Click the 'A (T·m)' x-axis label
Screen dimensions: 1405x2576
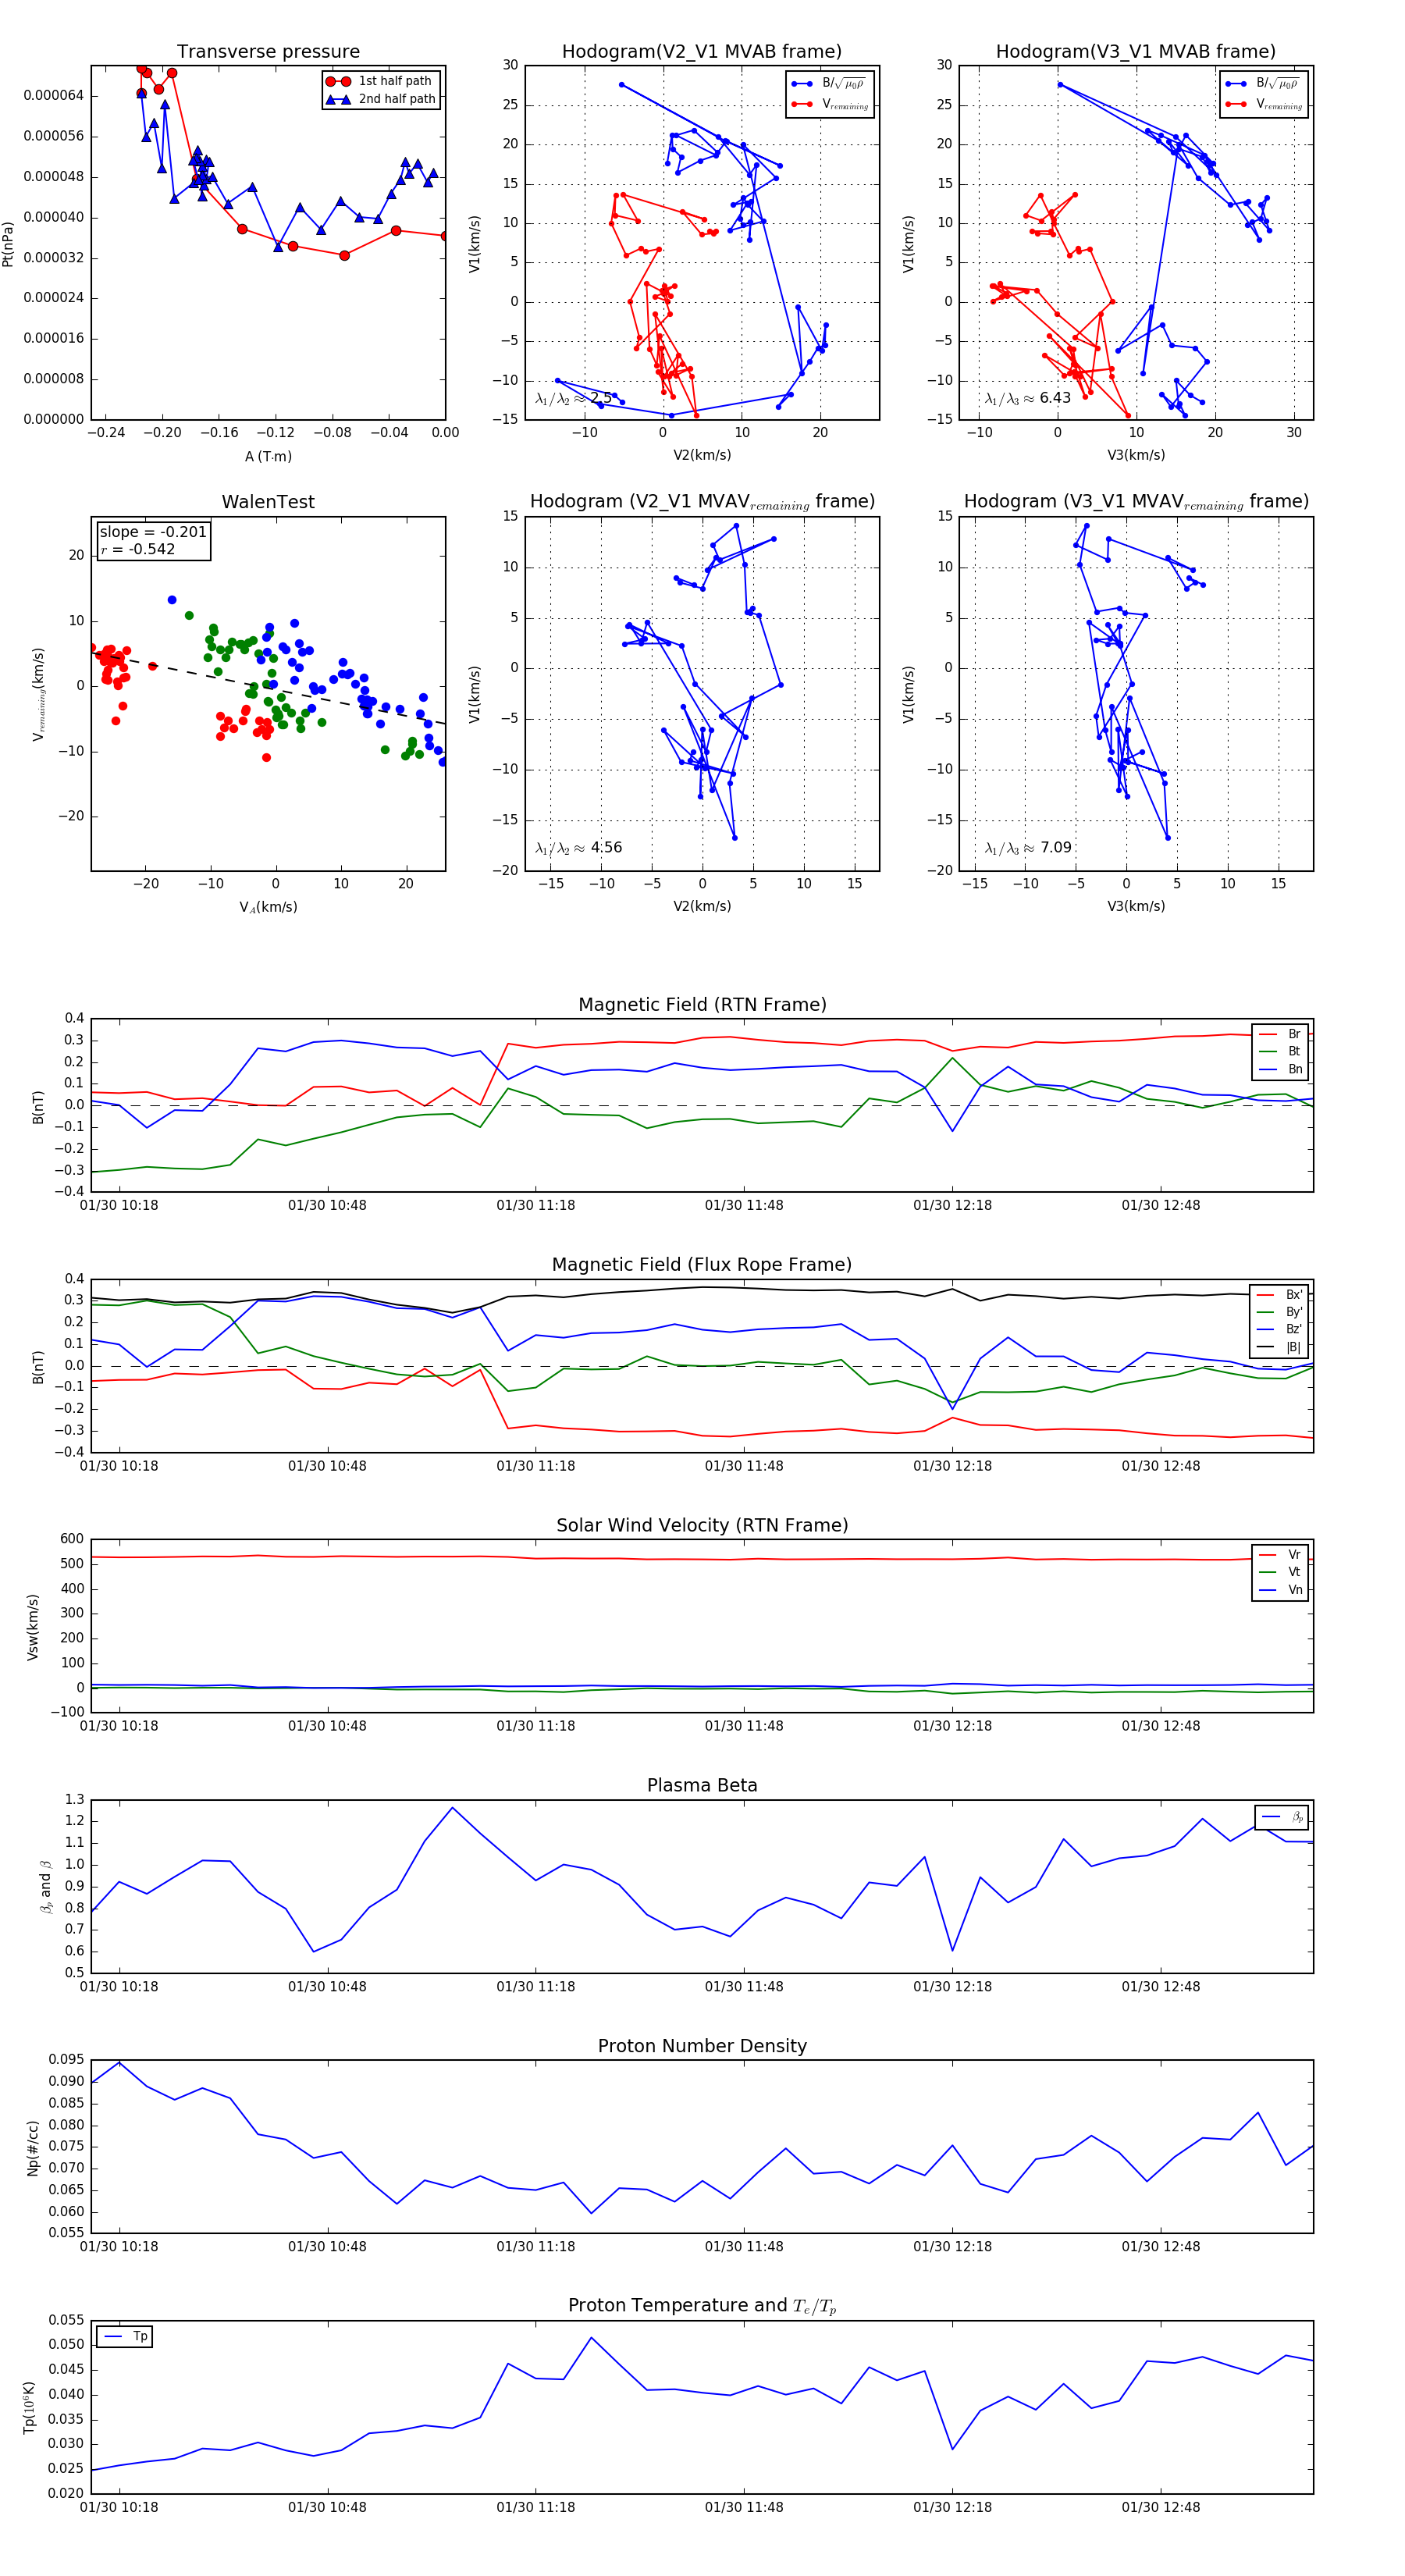point(268,456)
